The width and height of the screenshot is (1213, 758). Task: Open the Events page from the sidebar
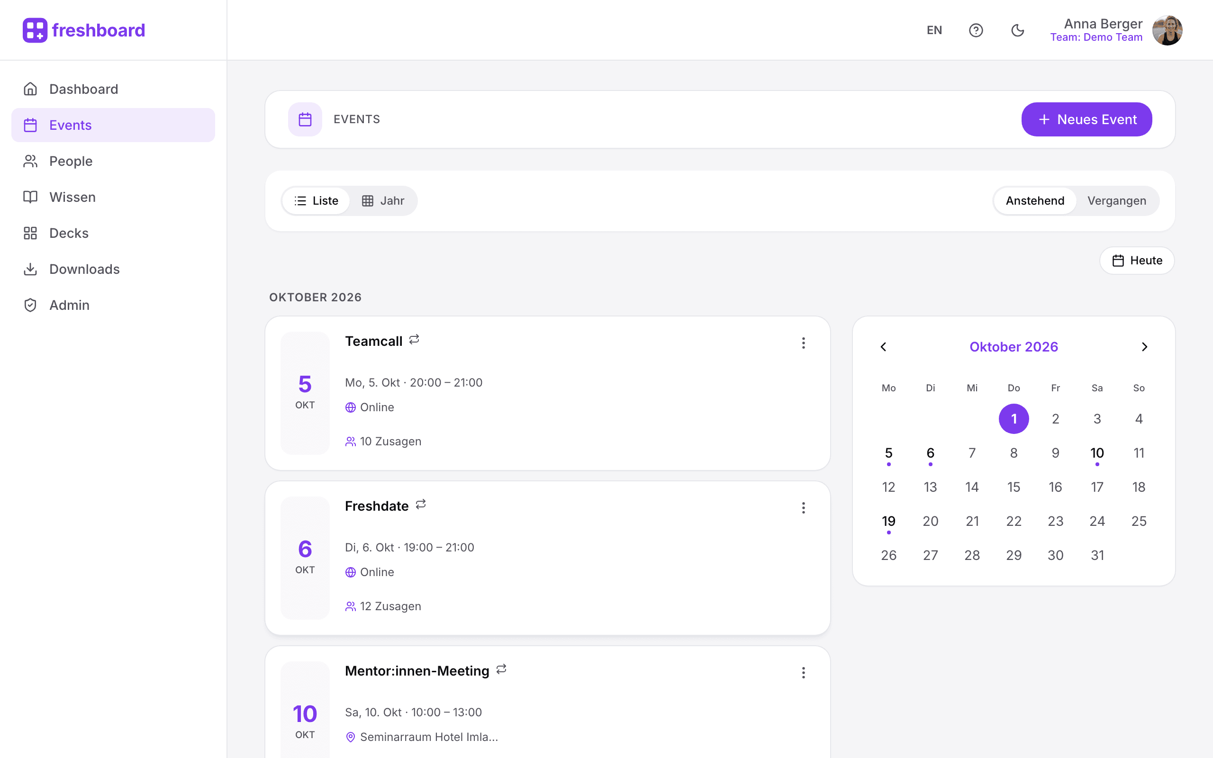click(x=113, y=125)
